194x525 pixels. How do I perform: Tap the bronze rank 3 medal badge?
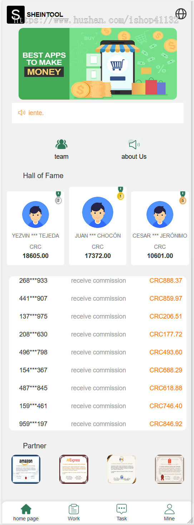pyautogui.click(x=183, y=198)
